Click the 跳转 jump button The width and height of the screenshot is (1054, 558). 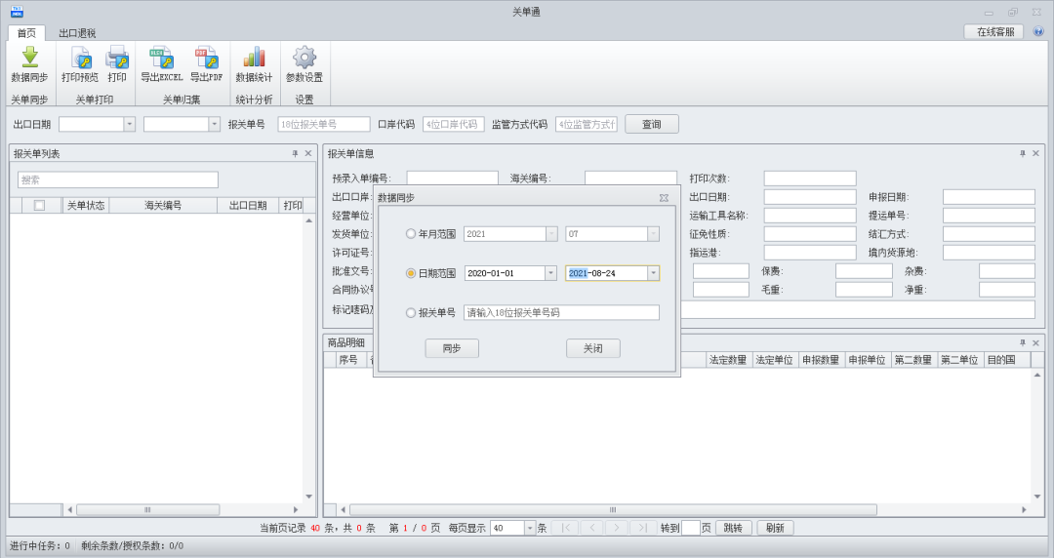click(x=733, y=528)
